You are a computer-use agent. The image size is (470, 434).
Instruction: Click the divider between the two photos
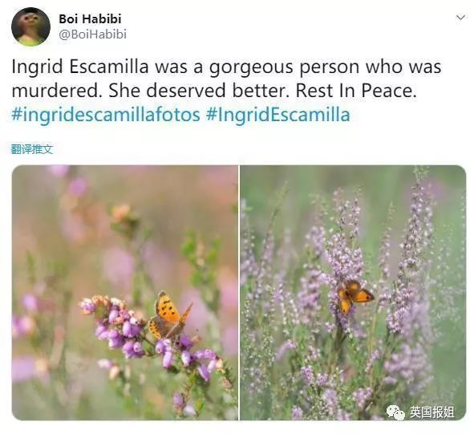[x=239, y=293]
